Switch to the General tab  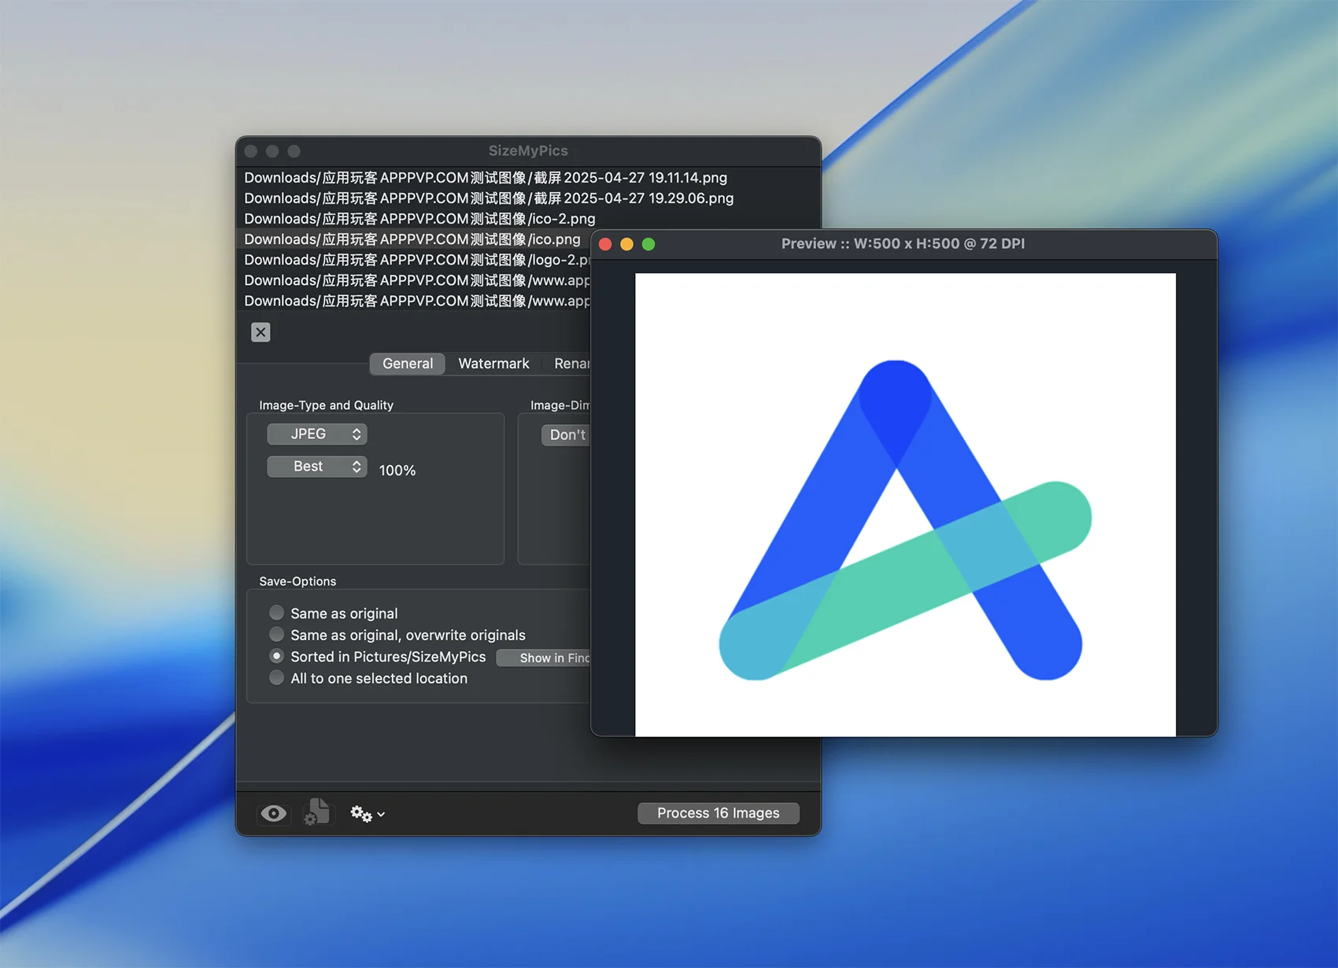pyautogui.click(x=407, y=364)
